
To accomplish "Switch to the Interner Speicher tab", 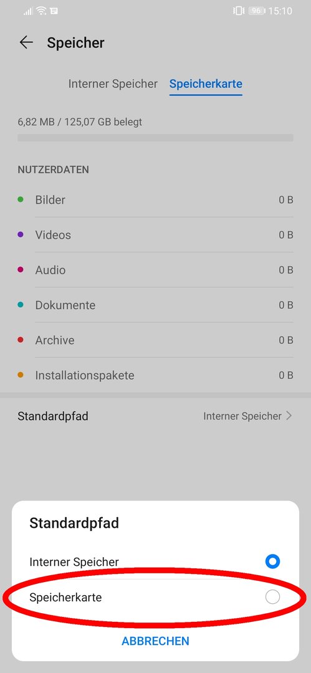I will tap(113, 84).
